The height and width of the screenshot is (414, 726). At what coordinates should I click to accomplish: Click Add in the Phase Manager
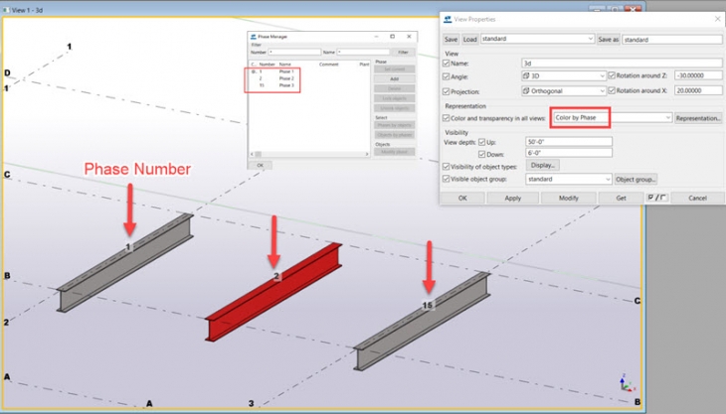pyautogui.click(x=394, y=78)
